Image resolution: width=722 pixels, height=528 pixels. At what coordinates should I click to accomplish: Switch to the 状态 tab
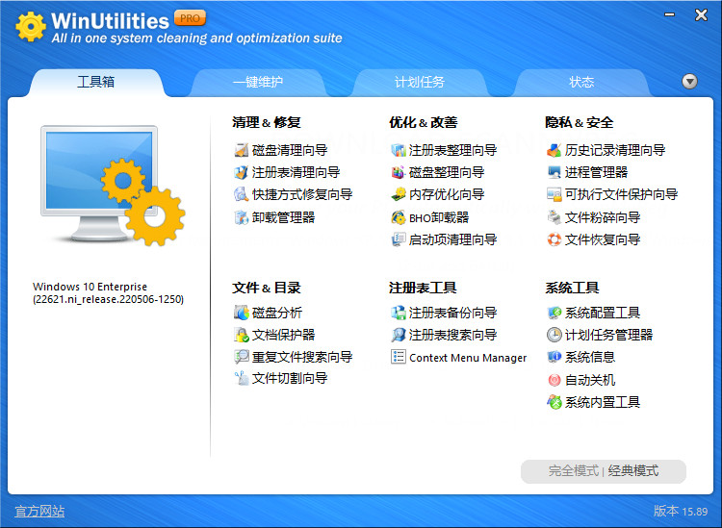pos(581,83)
